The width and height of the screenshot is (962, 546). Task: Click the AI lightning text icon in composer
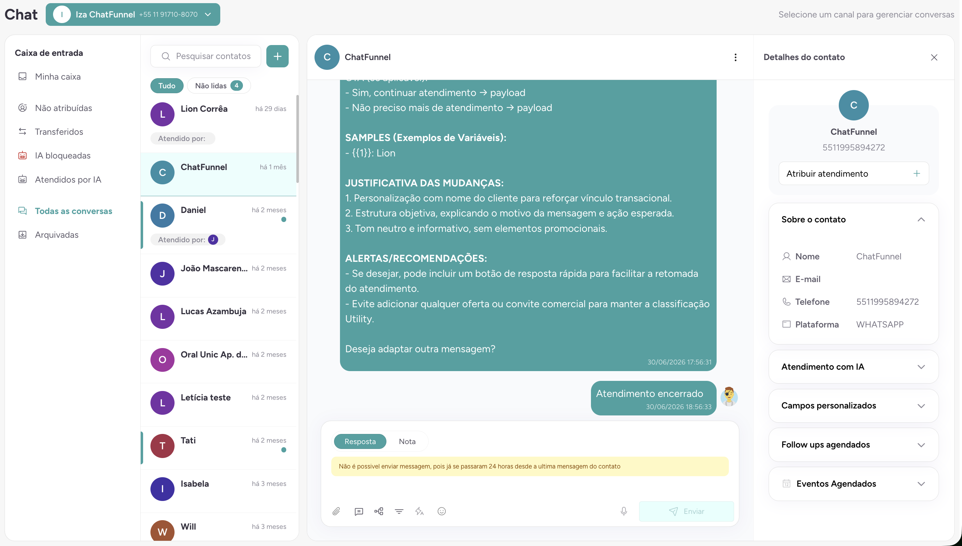coord(420,511)
